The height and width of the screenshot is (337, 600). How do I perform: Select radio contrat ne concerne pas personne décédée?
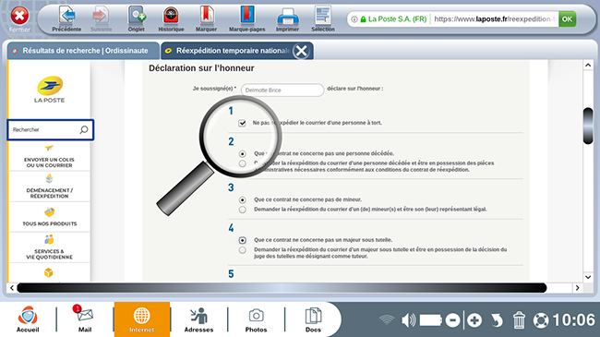click(242, 153)
